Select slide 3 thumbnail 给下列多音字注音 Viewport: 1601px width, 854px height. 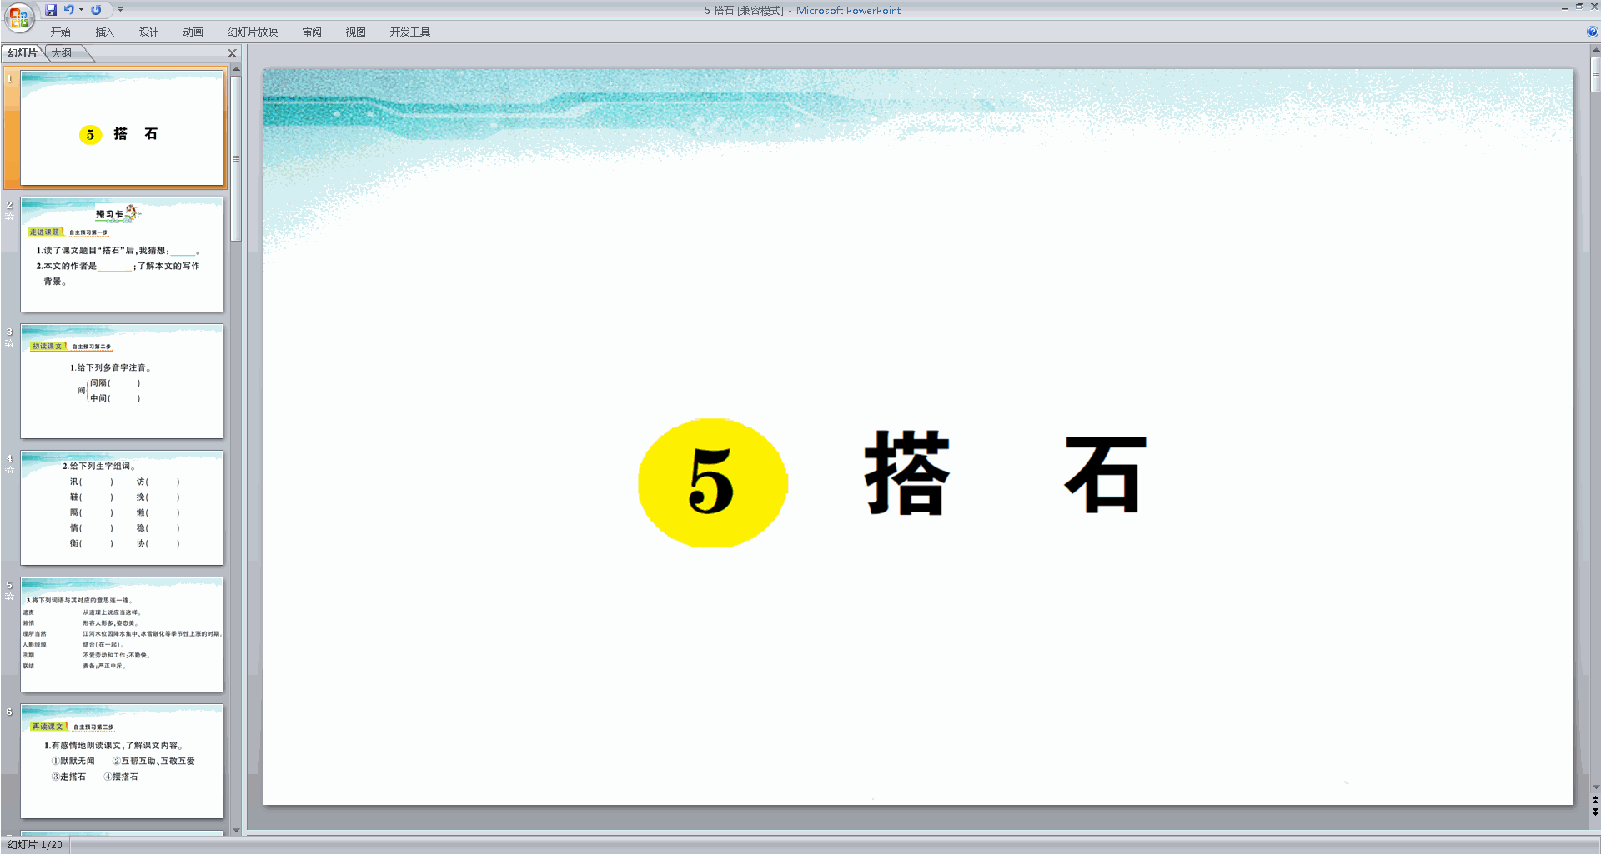click(122, 382)
